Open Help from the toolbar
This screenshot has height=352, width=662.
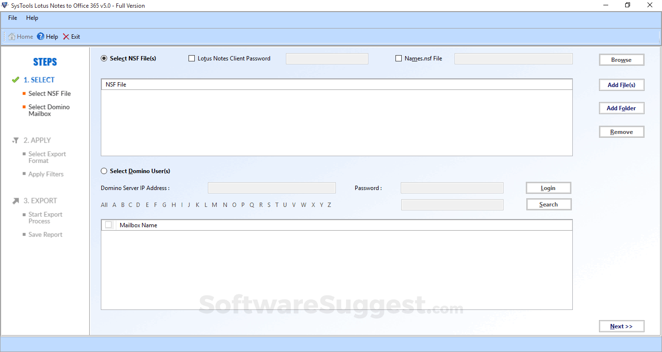coord(47,36)
